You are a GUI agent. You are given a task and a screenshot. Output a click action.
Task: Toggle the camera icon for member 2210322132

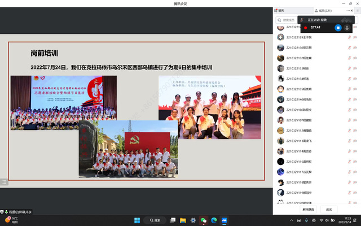(x=355, y=58)
